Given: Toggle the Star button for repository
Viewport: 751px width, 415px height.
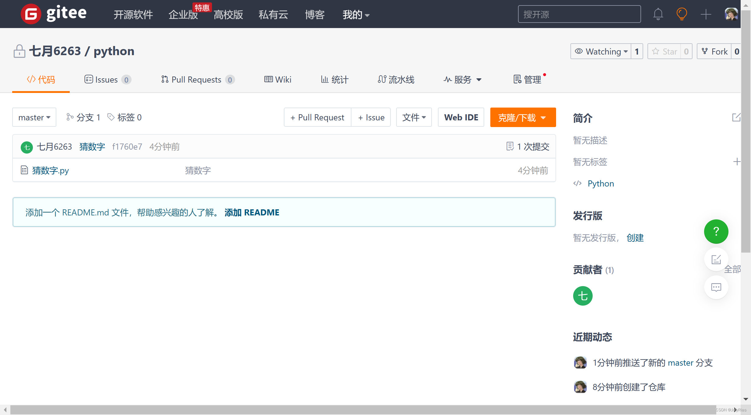Looking at the screenshot, I should tap(665, 51).
